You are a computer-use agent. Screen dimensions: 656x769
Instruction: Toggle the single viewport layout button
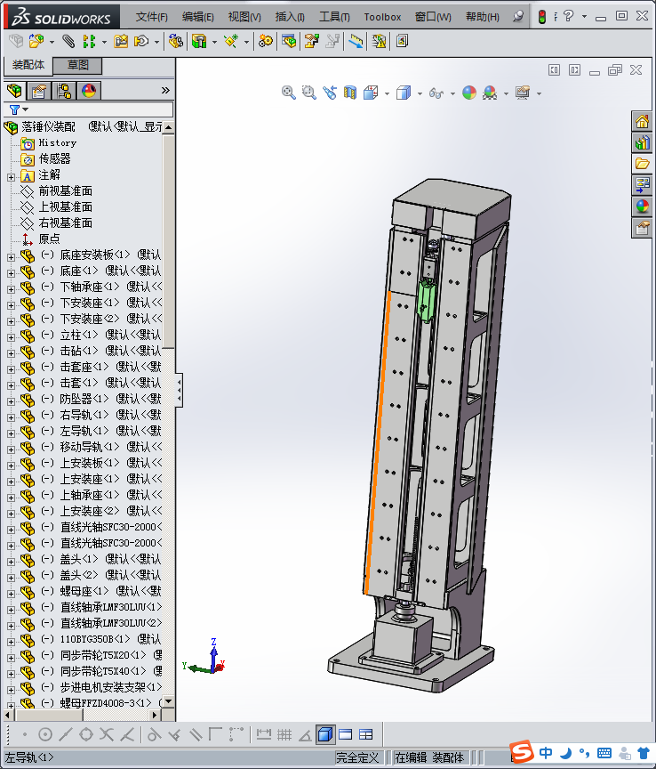[346, 734]
